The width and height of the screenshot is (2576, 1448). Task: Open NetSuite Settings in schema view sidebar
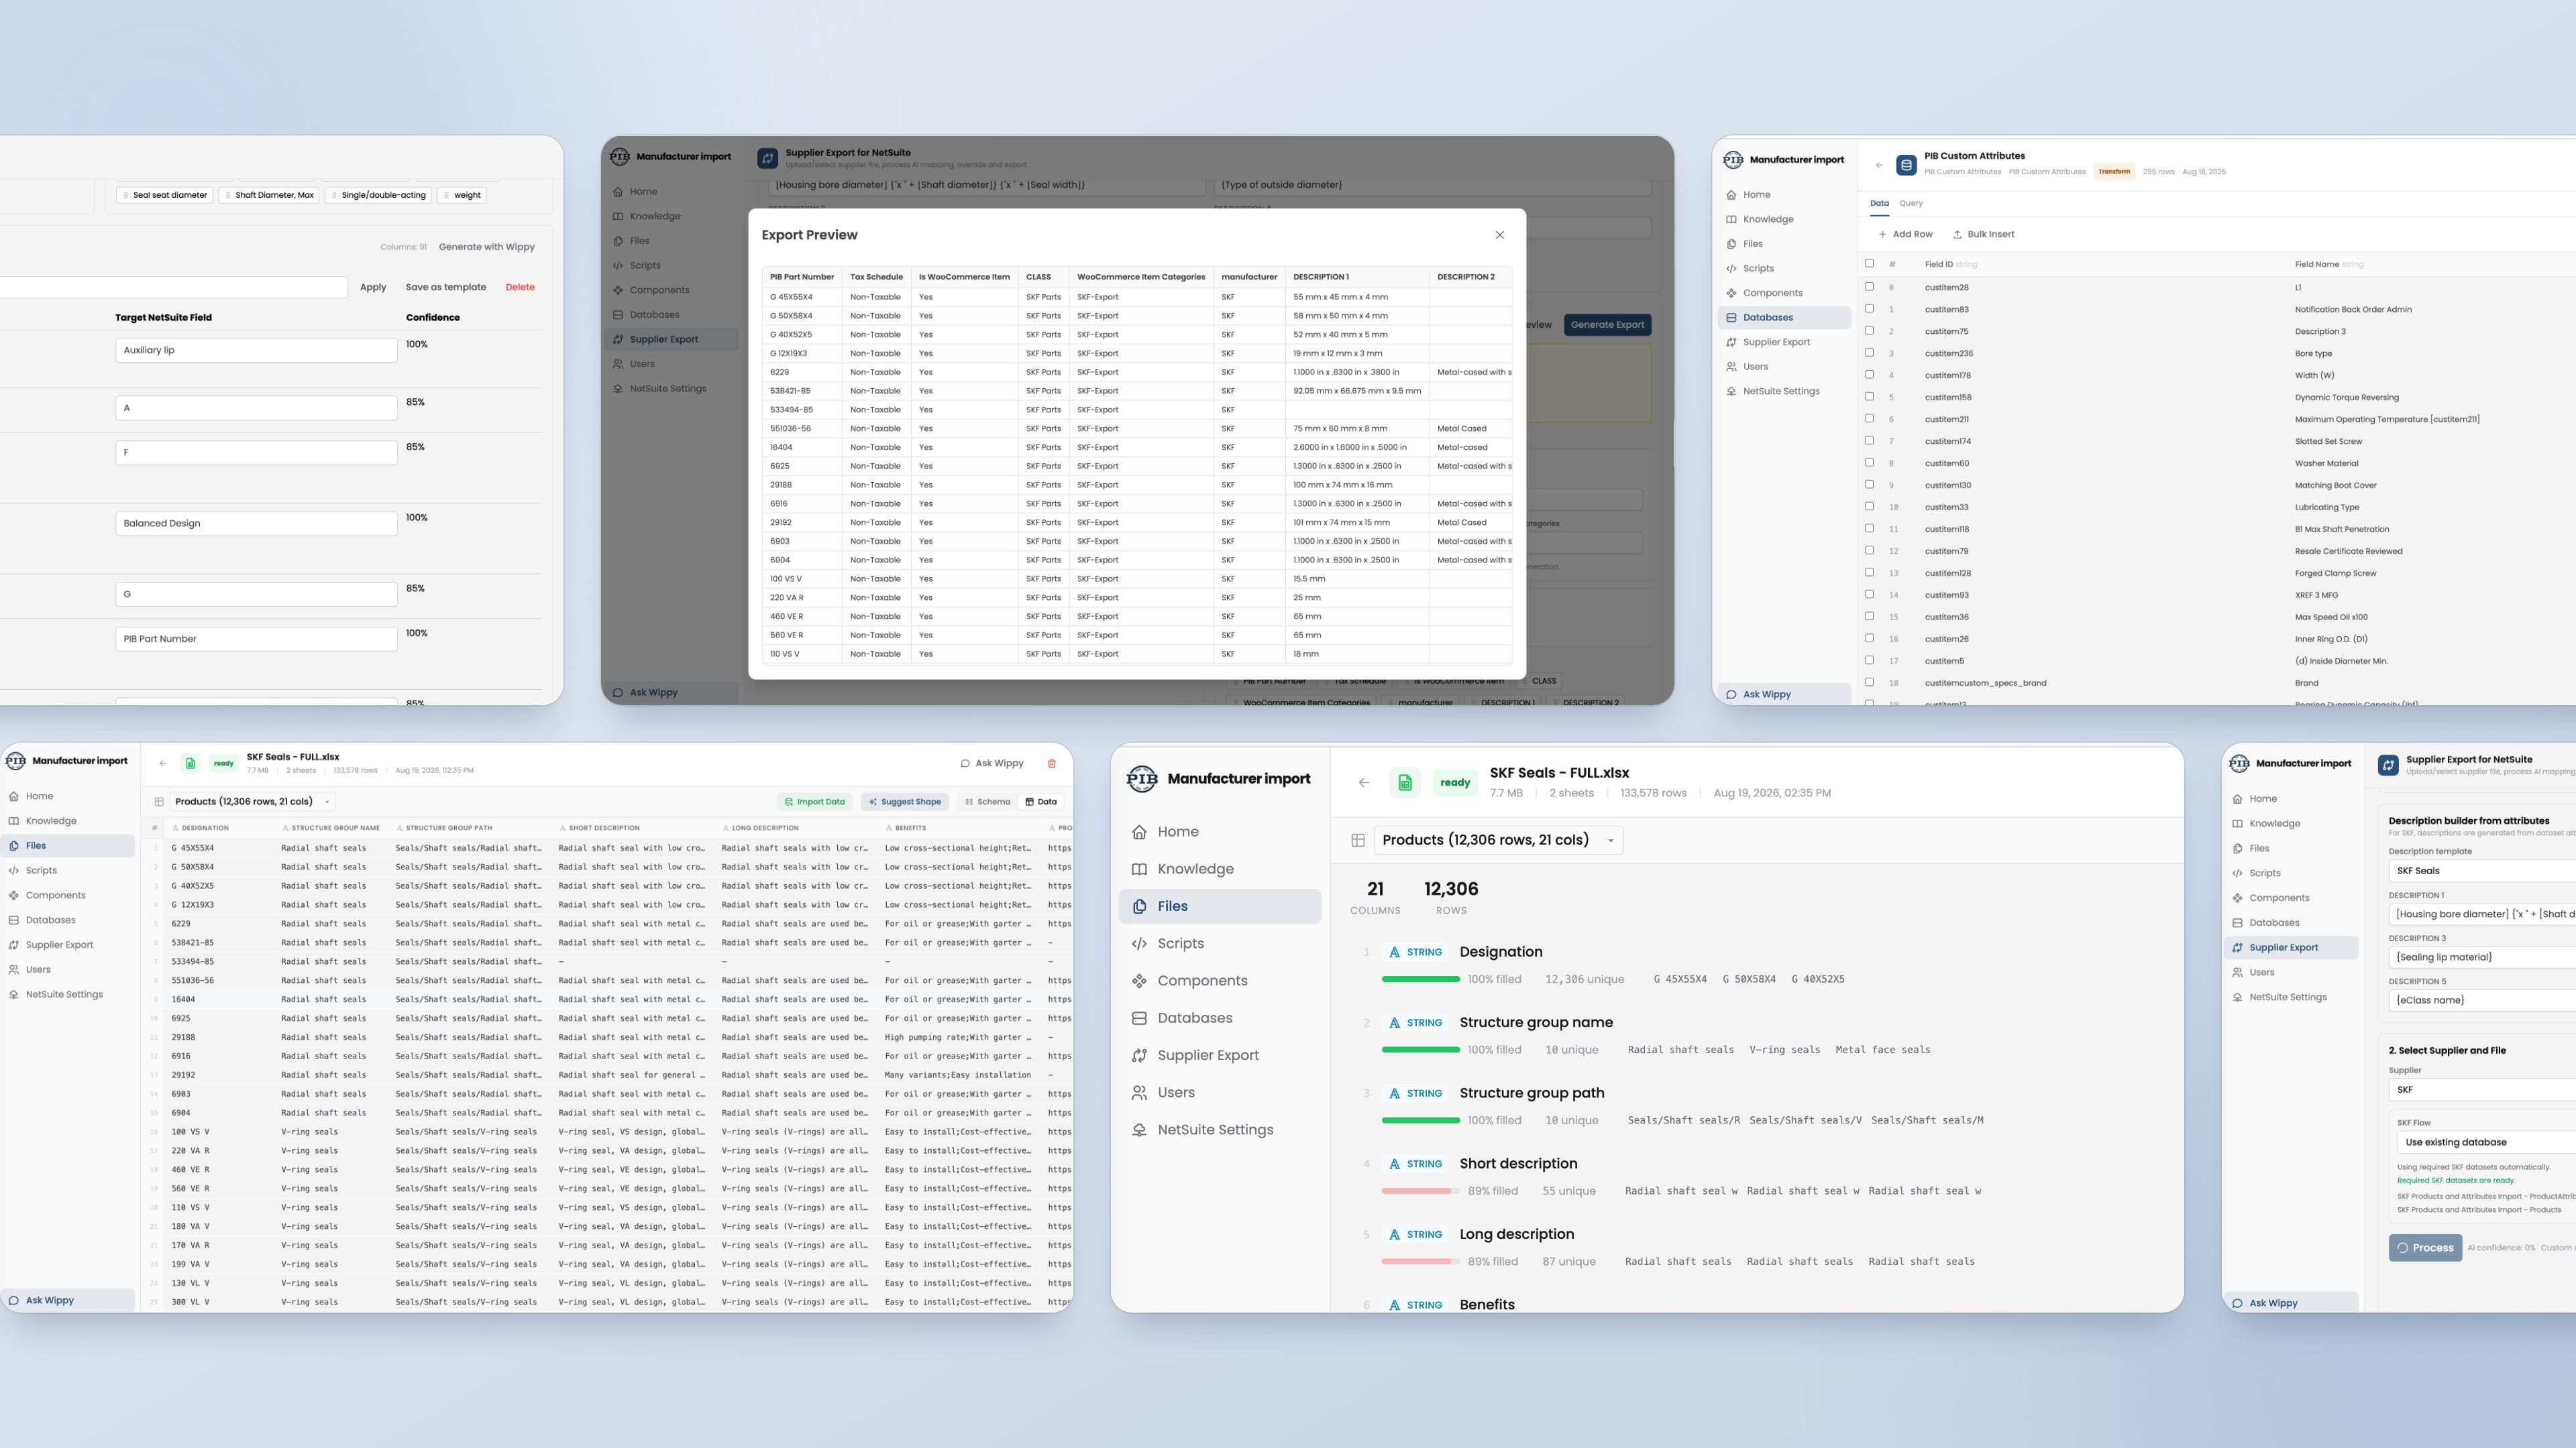(1220, 1129)
